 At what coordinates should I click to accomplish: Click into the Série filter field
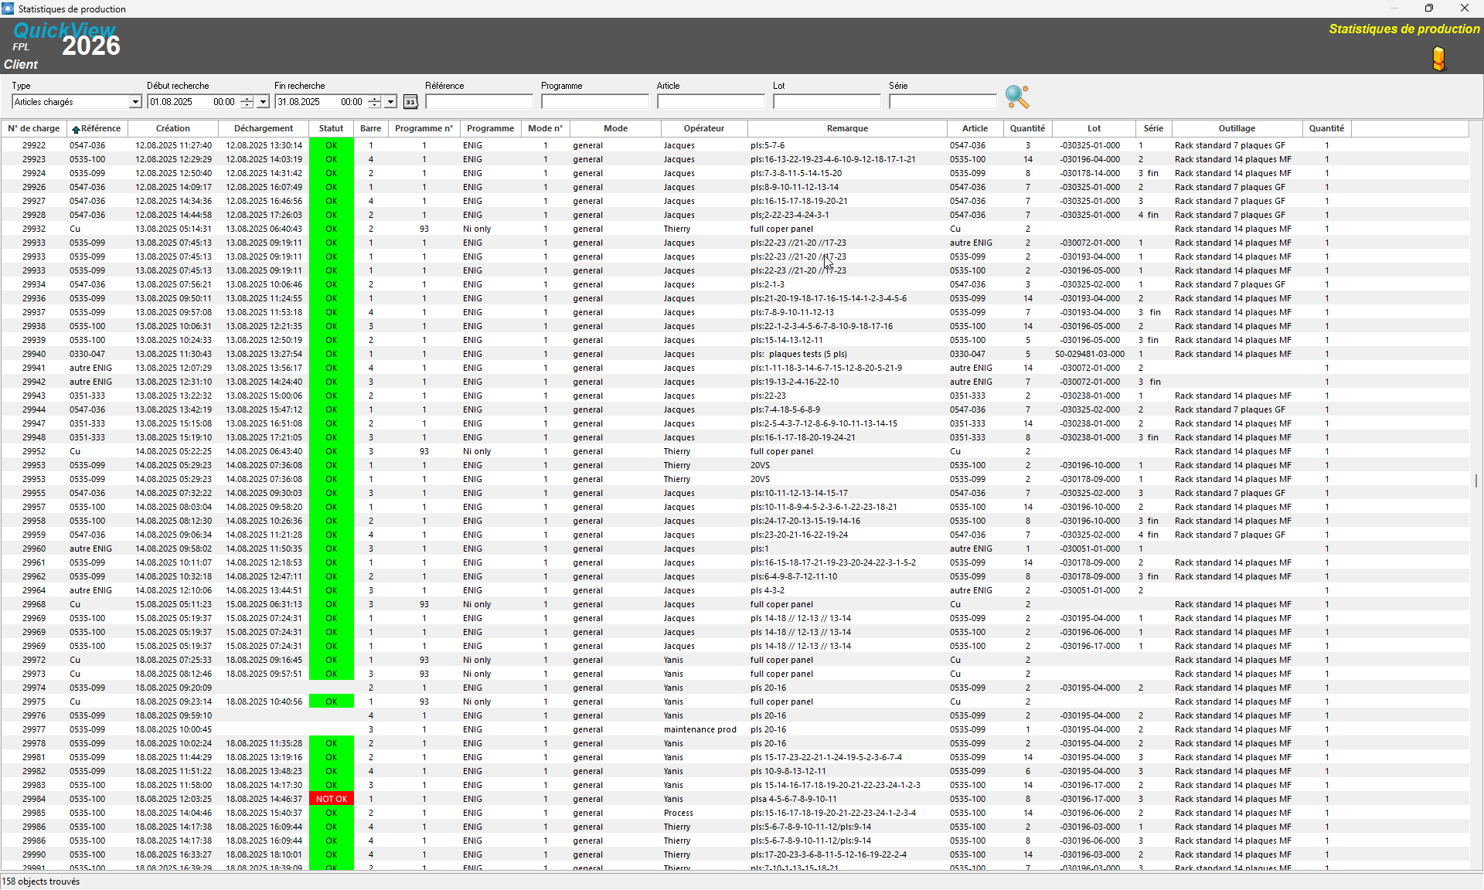coord(942,102)
